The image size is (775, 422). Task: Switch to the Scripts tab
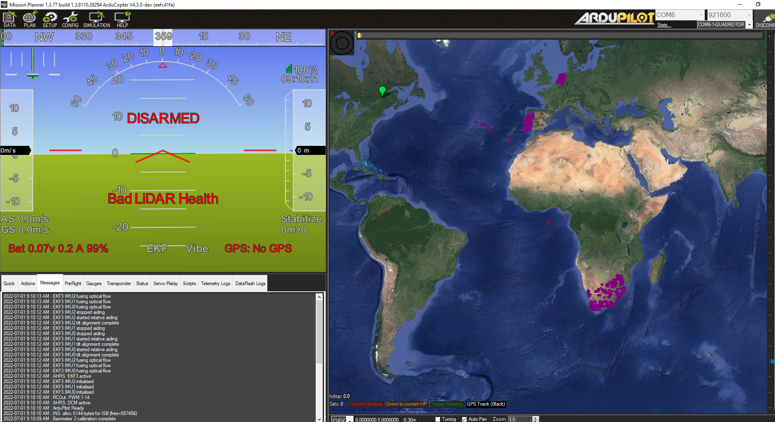pos(189,284)
